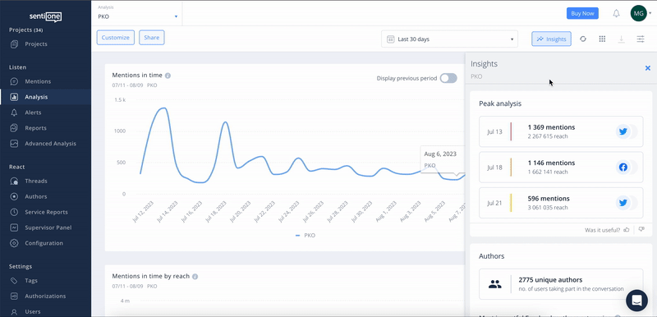Click thumbs up on Was it useful
The height and width of the screenshot is (317, 657).
627,229
